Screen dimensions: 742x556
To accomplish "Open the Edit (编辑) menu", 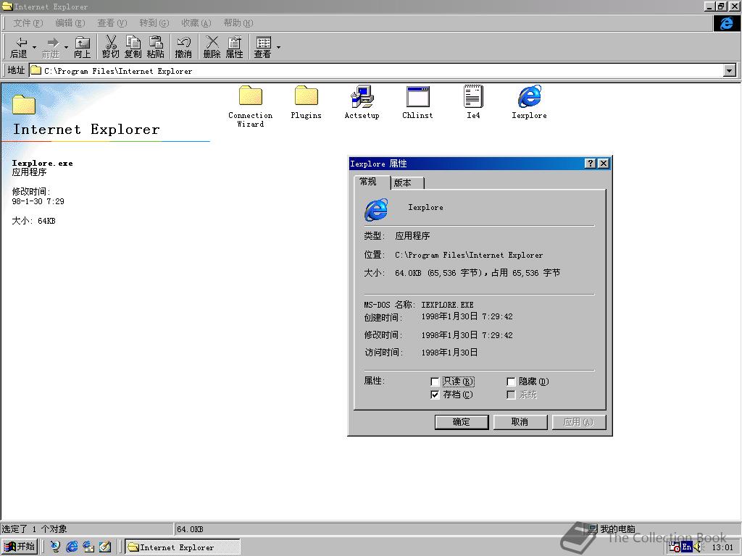I will click(x=70, y=23).
